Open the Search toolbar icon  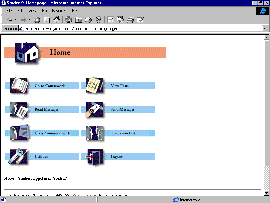click(69, 20)
